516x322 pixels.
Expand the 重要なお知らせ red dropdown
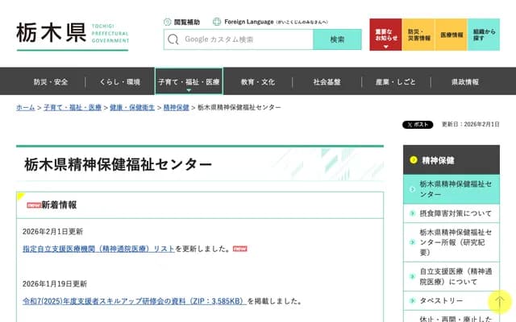pyautogui.click(x=385, y=35)
